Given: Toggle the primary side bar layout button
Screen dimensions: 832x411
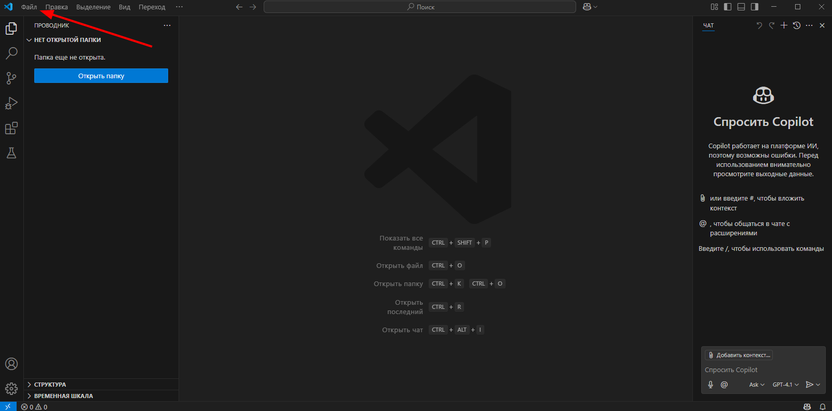Looking at the screenshot, I should coord(728,7).
